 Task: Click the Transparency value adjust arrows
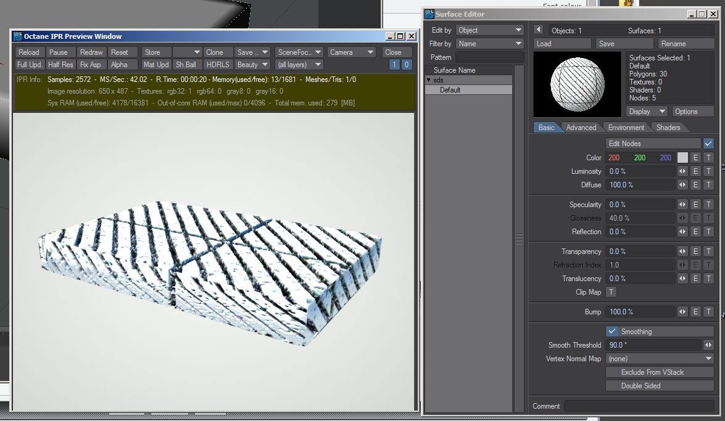coord(682,251)
